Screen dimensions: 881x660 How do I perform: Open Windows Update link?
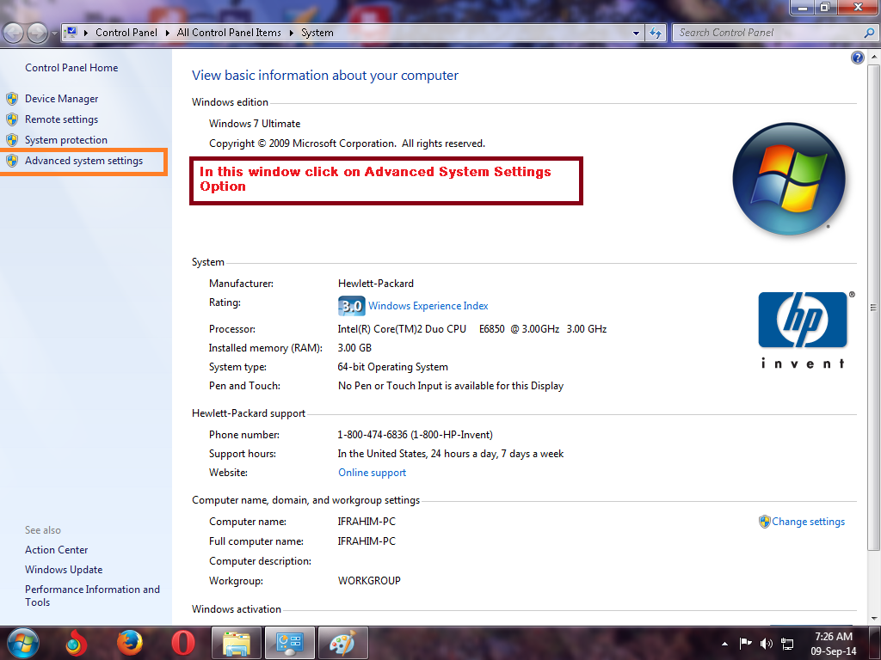point(64,570)
